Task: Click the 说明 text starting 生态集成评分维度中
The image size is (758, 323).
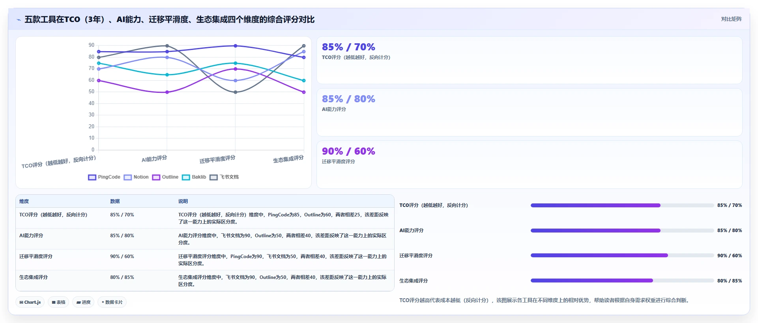Action: (x=282, y=281)
